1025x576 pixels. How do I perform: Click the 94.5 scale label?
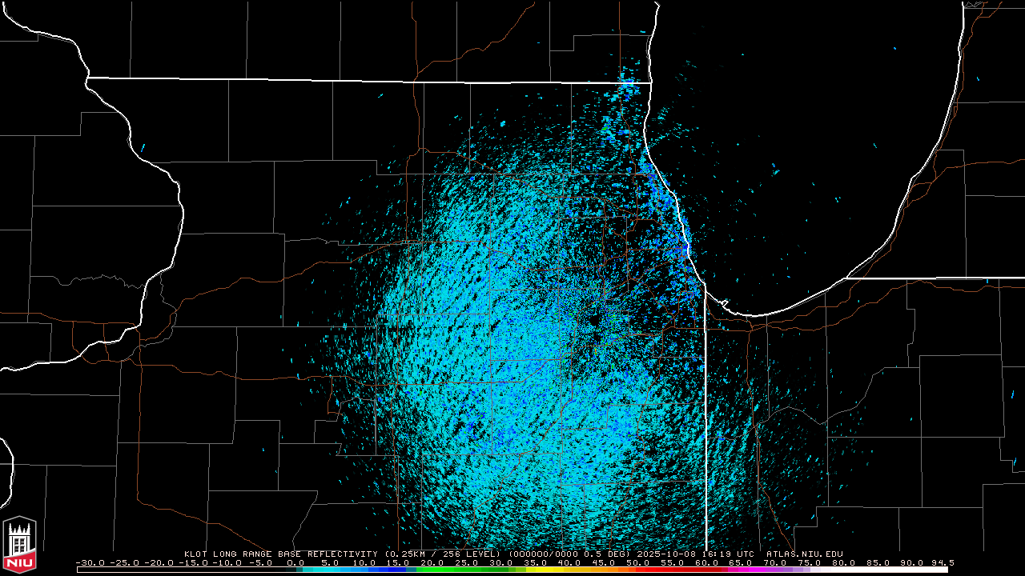pyautogui.click(x=943, y=562)
